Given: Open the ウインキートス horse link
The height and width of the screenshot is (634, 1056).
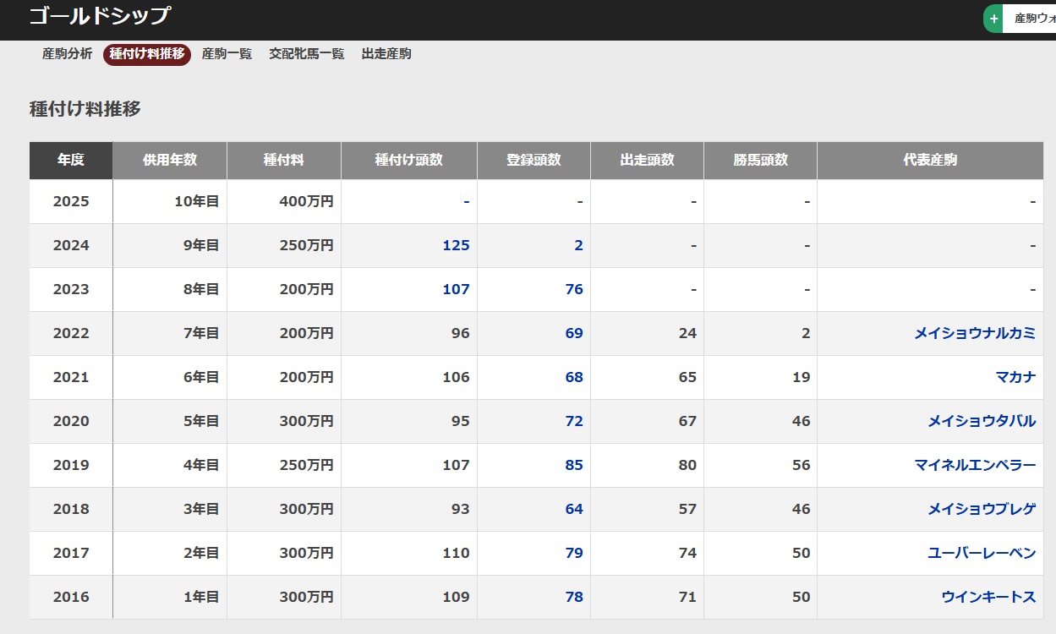Looking at the screenshot, I should 988,597.
